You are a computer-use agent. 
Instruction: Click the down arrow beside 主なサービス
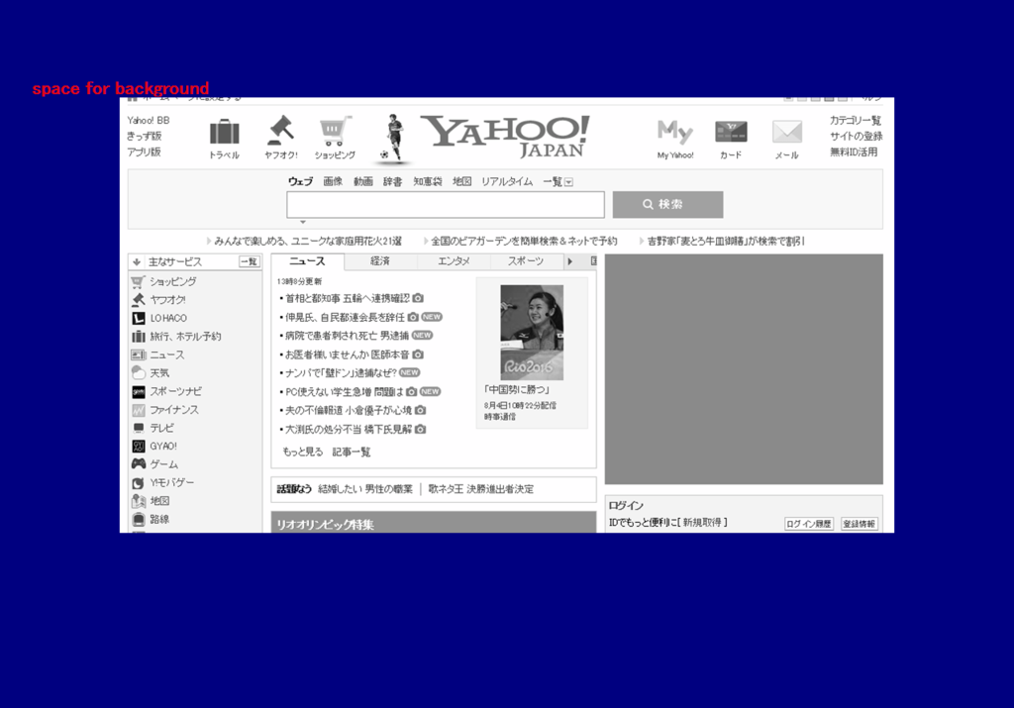[x=137, y=261]
